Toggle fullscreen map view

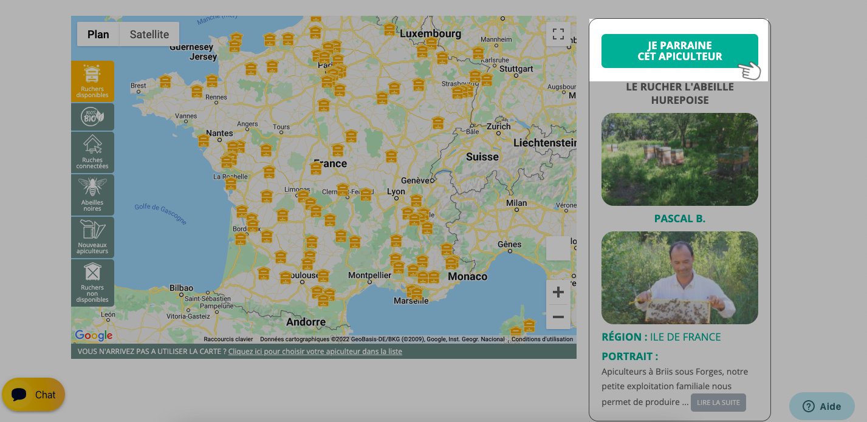(558, 34)
